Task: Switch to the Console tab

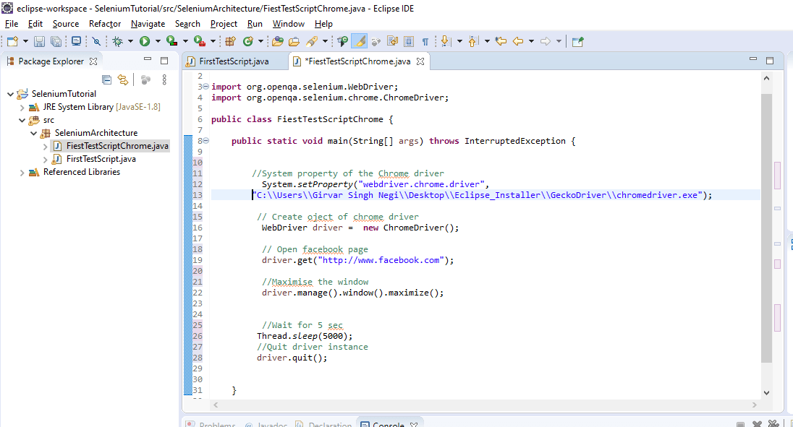Action: (x=387, y=424)
